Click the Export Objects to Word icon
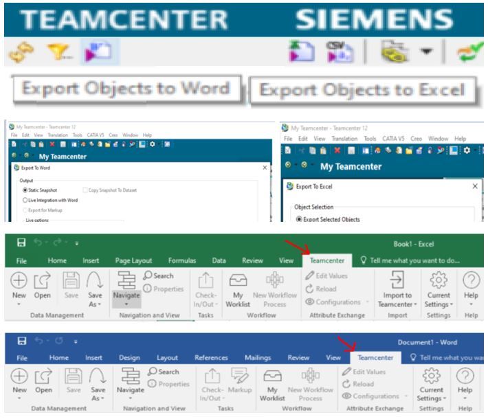This screenshot has height=419, width=488. click(x=99, y=51)
